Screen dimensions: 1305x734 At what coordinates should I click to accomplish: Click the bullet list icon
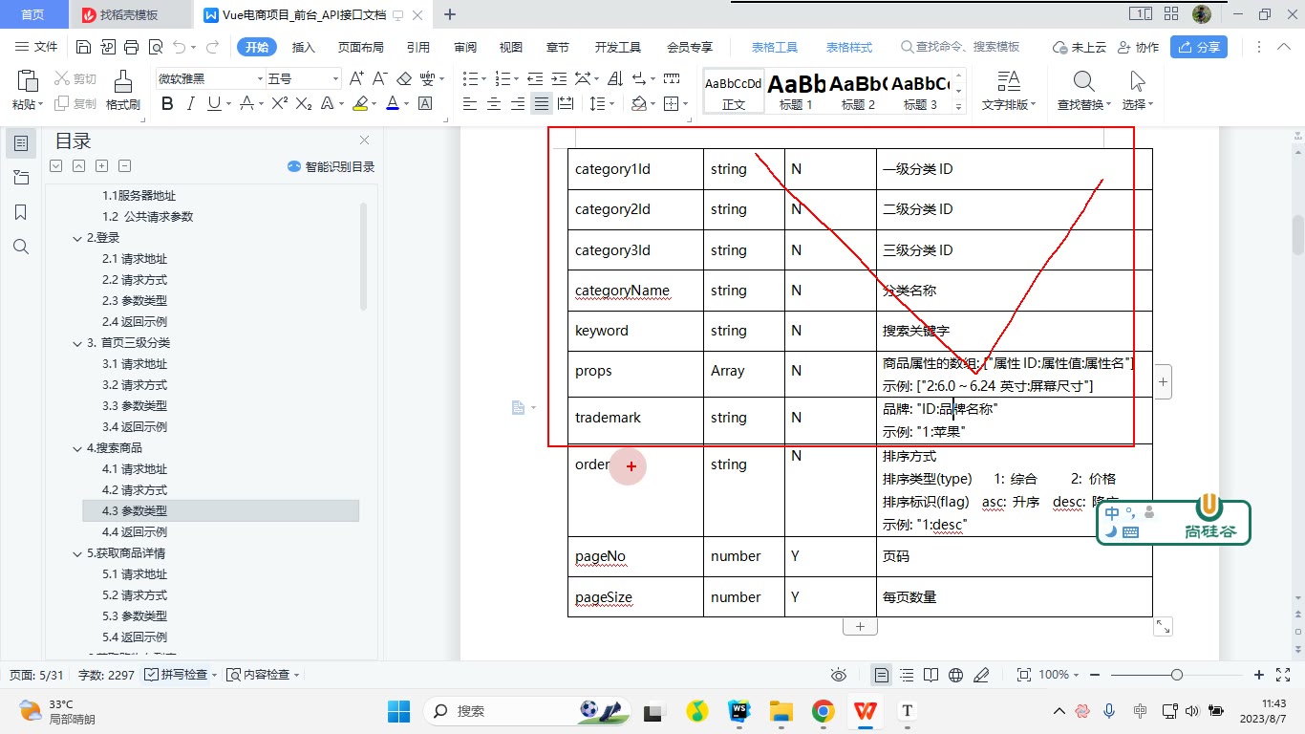coord(469,78)
